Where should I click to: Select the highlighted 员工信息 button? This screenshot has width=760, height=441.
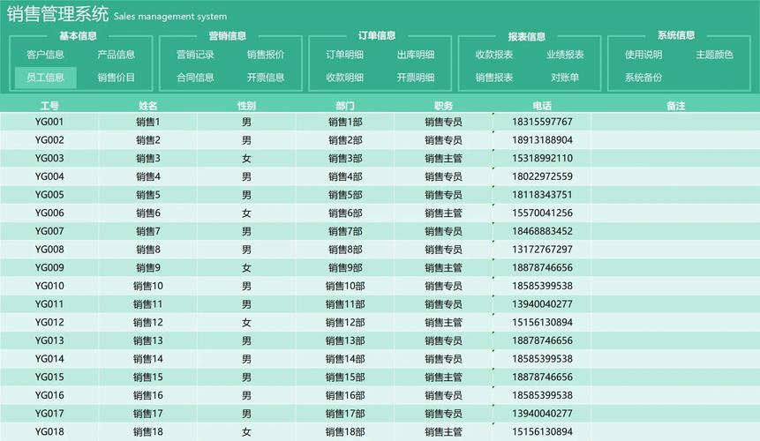(x=46, y=78)
